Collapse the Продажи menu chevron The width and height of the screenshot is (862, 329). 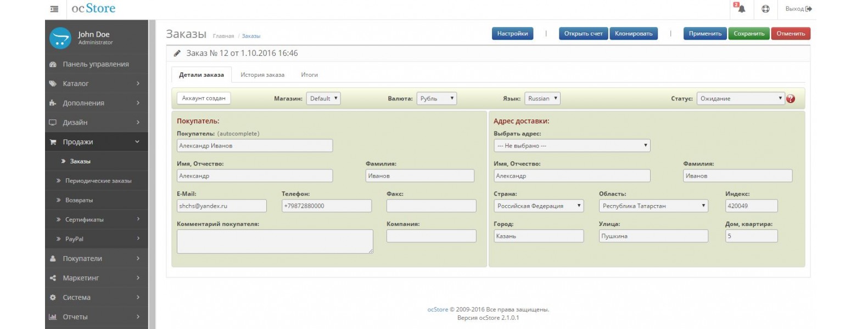coord(137,141)
